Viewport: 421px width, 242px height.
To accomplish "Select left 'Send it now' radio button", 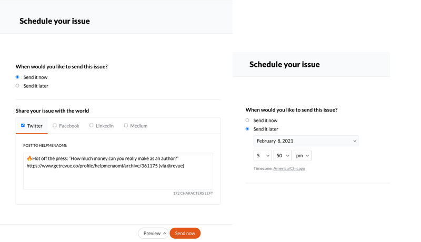I will [17, 77].
